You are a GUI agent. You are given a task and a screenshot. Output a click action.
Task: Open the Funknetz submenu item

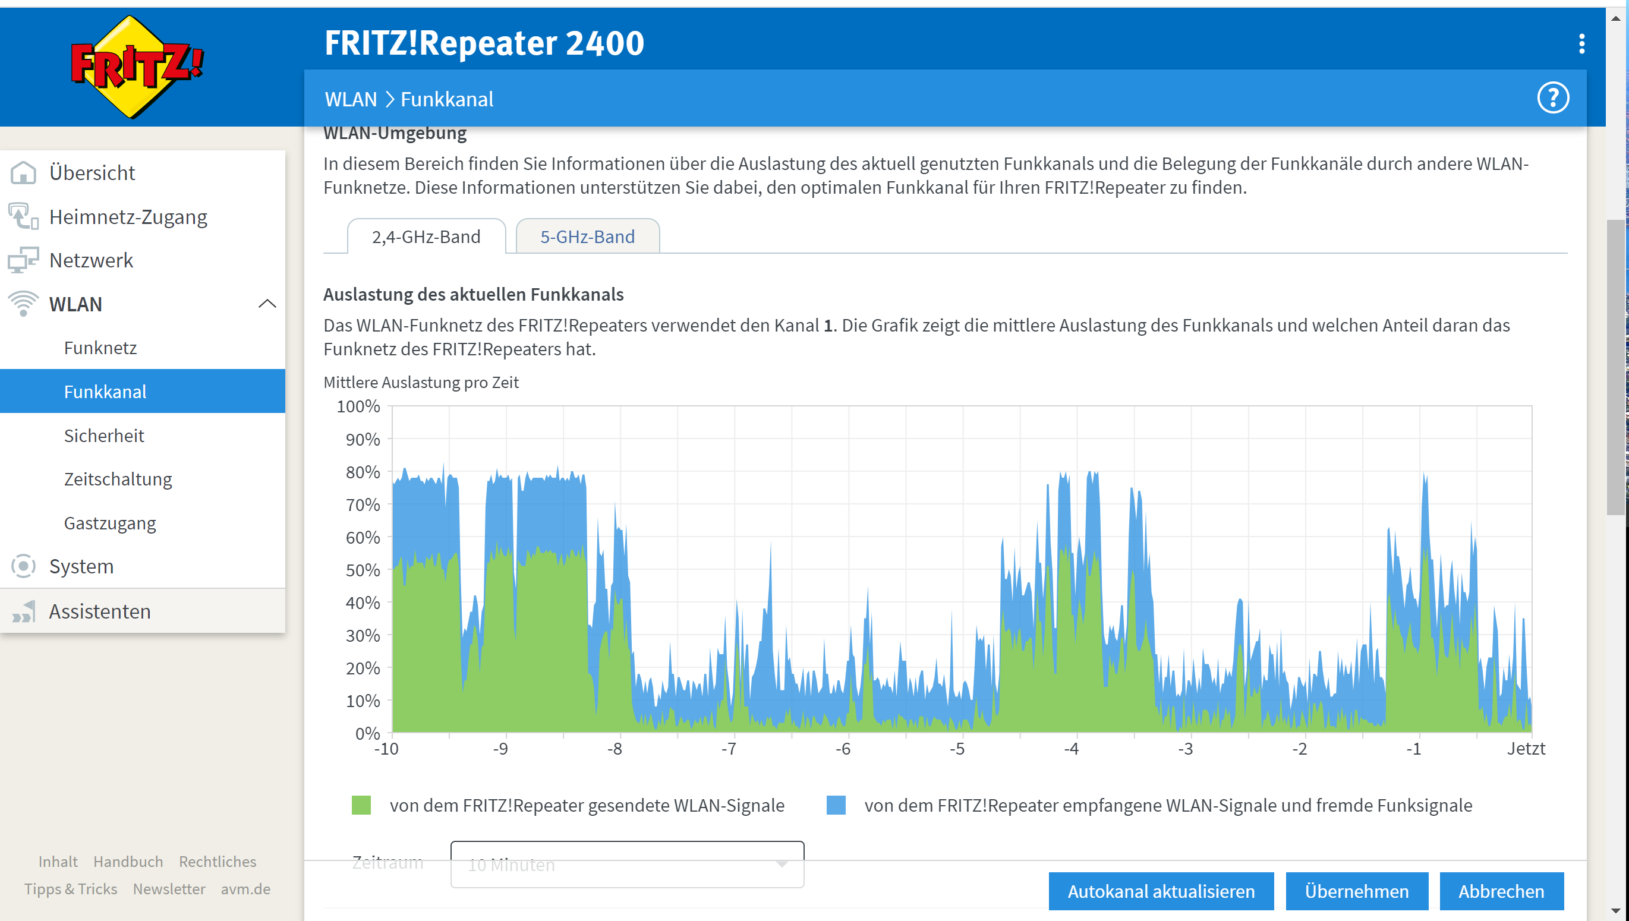coord(100,348)
